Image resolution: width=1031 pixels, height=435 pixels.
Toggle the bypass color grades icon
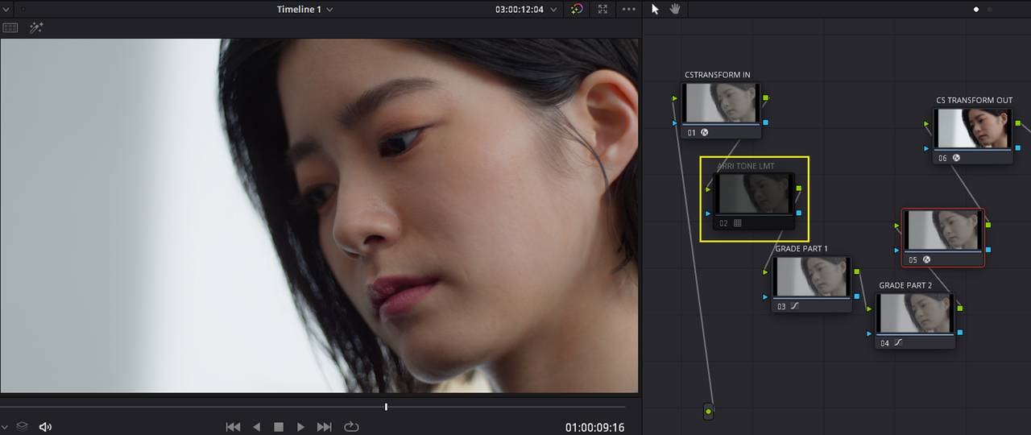pyautogui.click(x=577, y=10)
